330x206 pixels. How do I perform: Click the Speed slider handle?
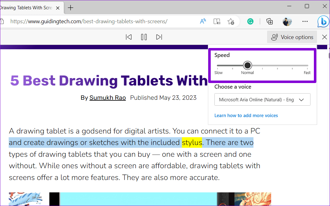pyautogui.click(x=248, y=65)
